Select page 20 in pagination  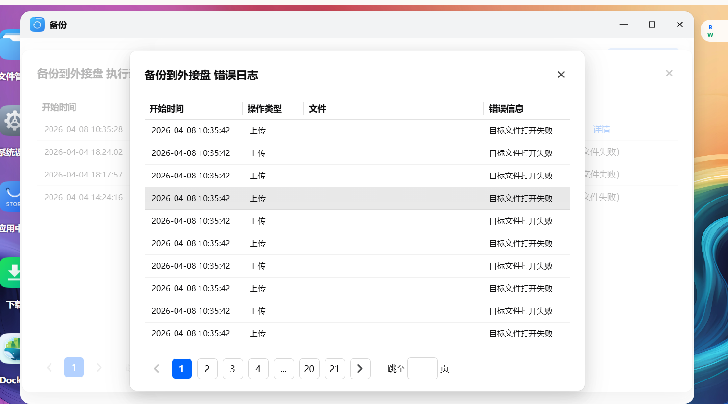pyautogui.click(x=309, y=369)
